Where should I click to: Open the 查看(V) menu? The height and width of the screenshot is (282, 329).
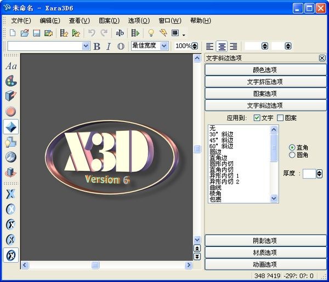pos(80,20)
